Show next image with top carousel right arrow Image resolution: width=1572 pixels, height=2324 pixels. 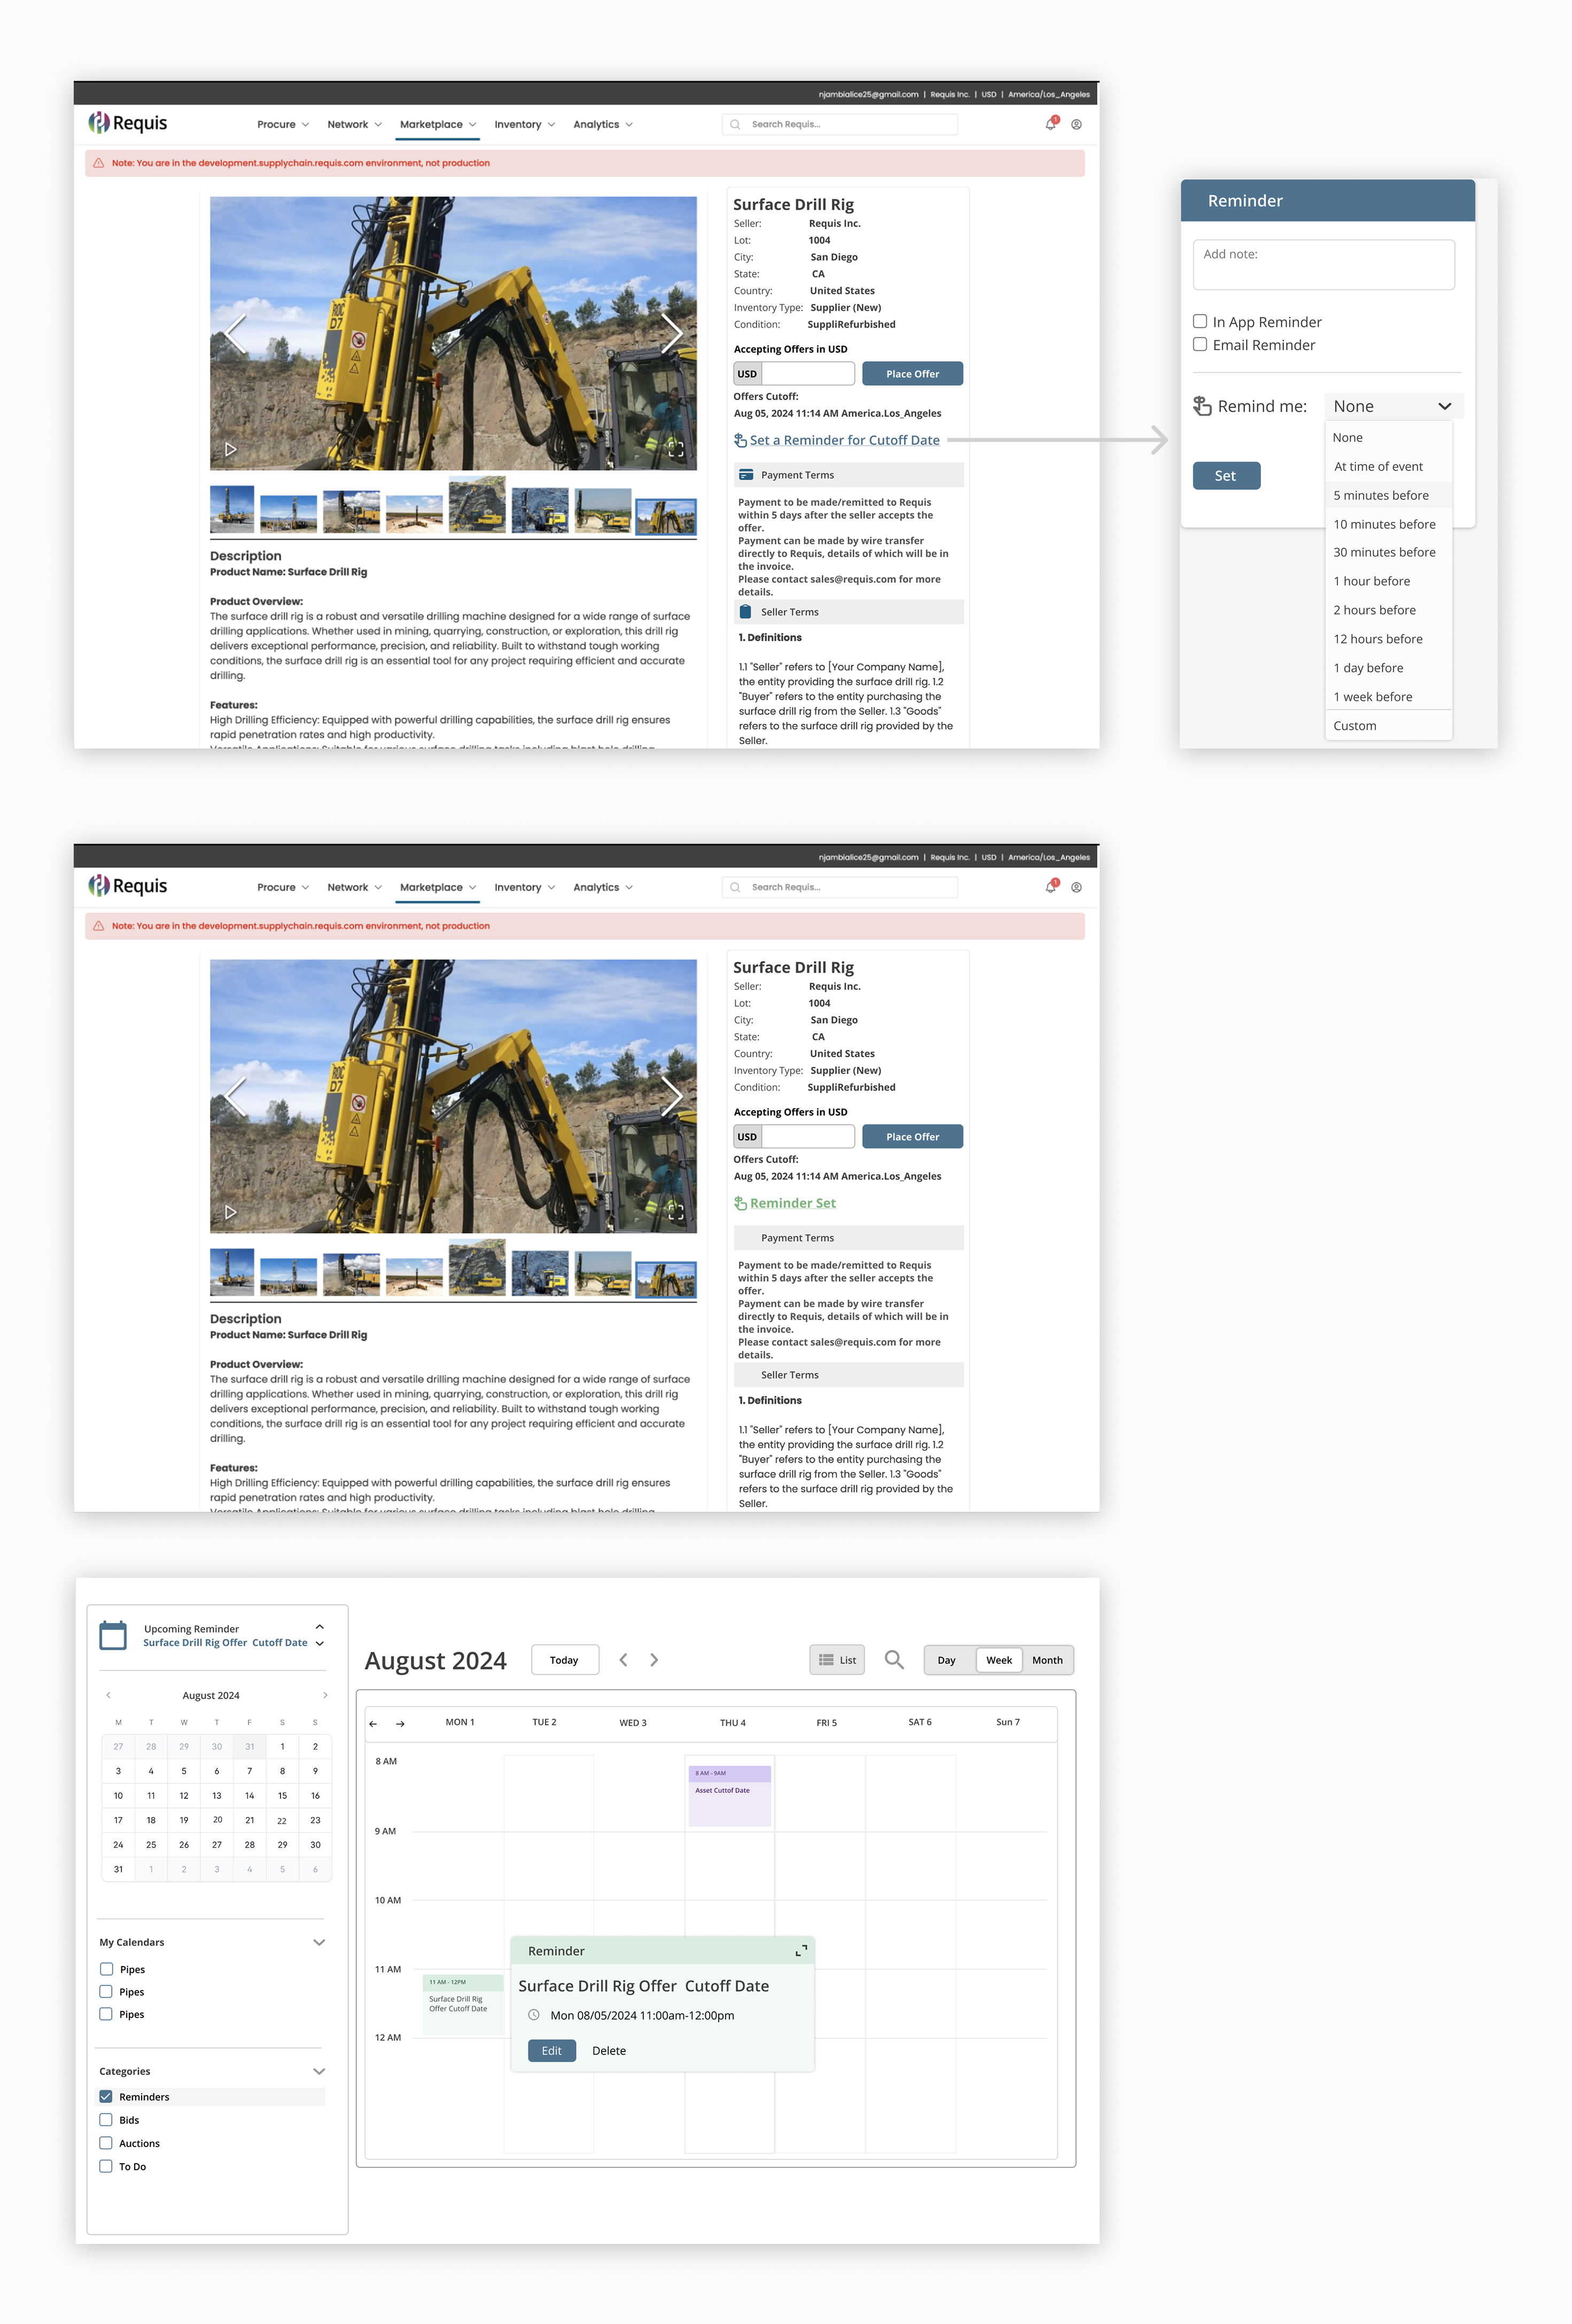(x=671, y=333)
